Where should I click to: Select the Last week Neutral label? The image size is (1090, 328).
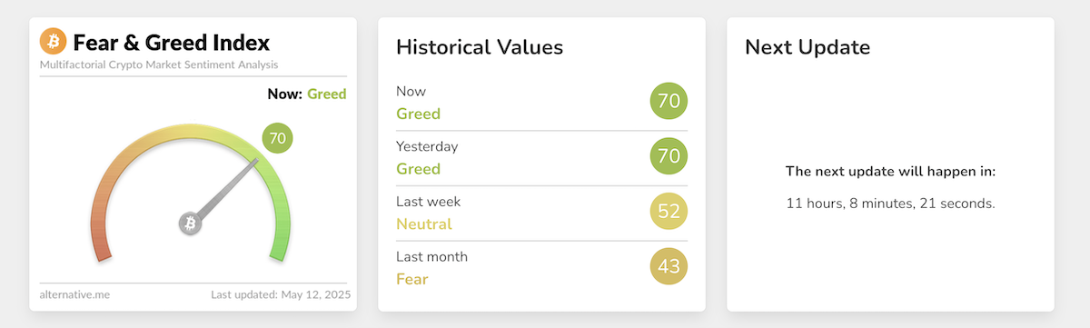tap(424, 224)
